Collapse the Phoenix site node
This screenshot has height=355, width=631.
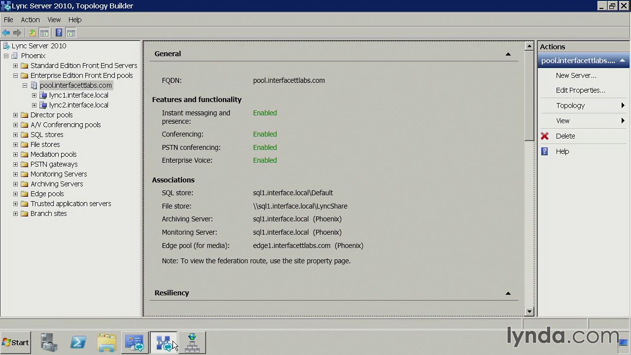click(x=6, y=56)
